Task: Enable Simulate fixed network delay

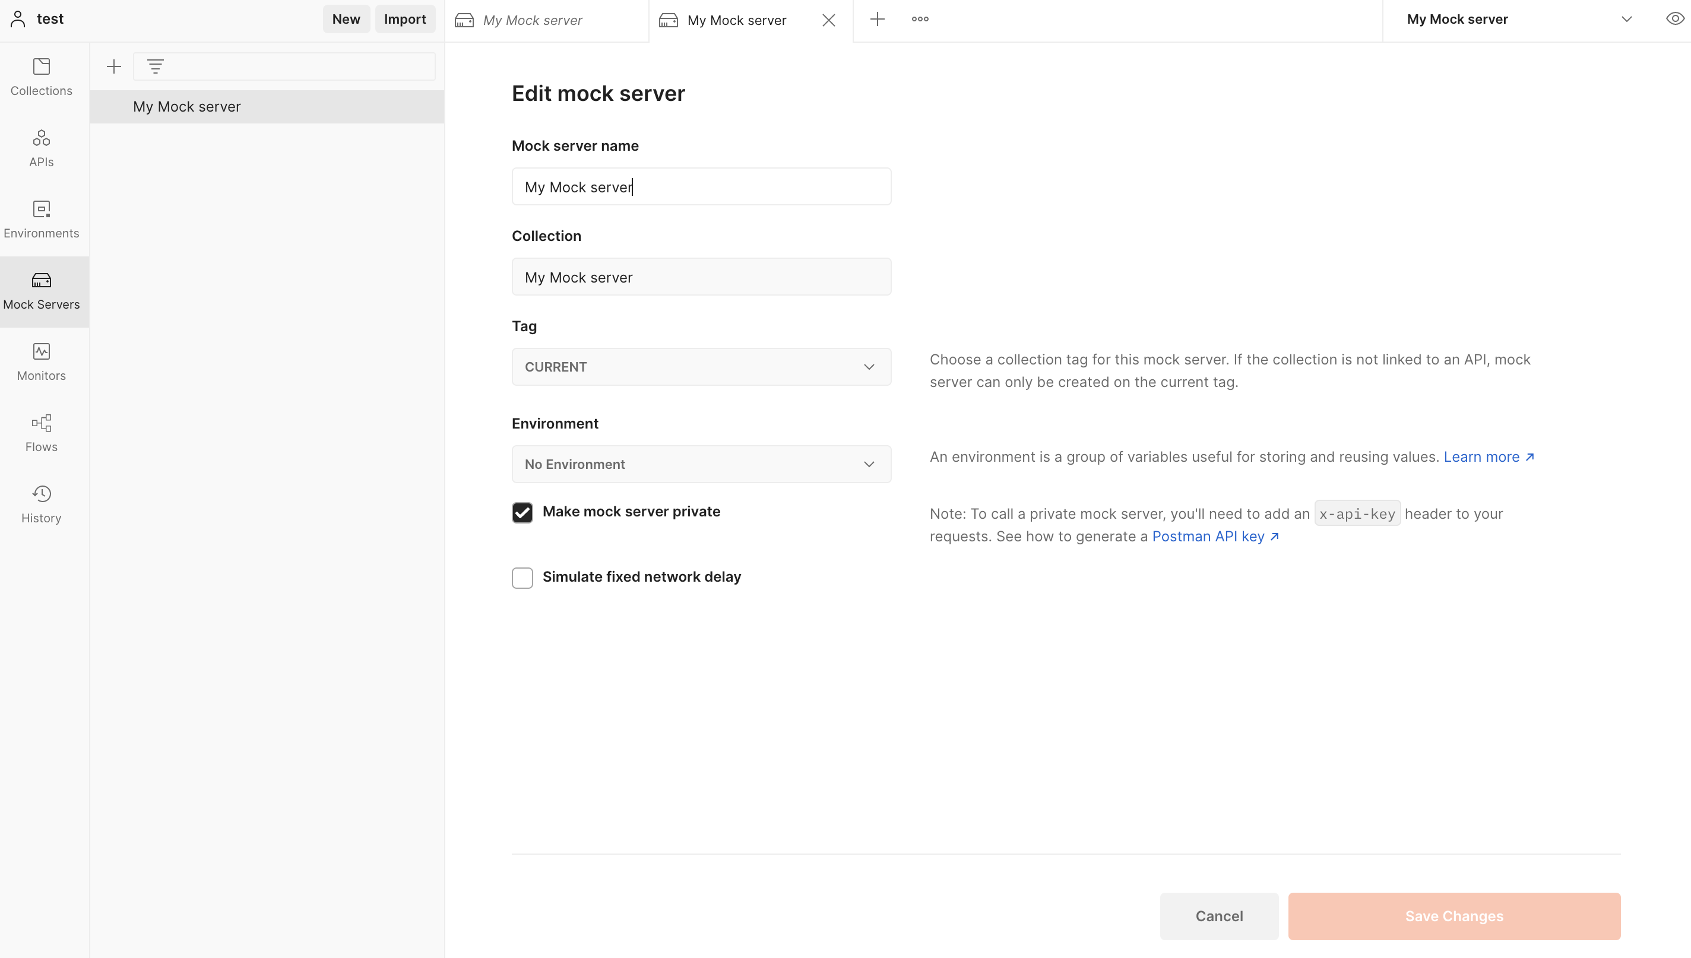Action: [522, 578]
